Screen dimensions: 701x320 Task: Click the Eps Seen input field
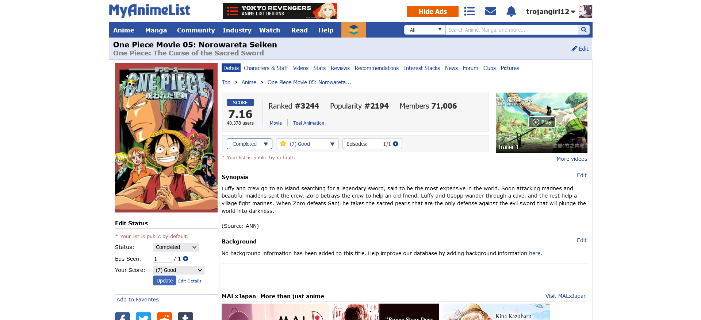pyautogui.click(x=162, y=259)
